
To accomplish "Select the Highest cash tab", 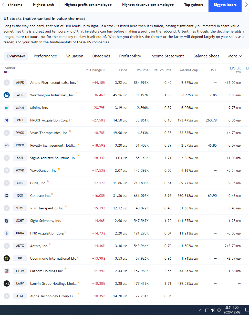I will click(x=44, y=5).
